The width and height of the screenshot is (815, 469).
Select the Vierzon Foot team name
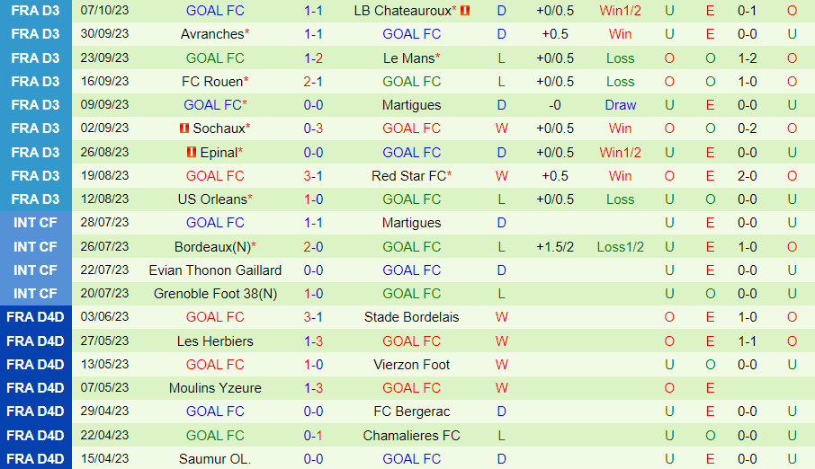click(411, 364)
